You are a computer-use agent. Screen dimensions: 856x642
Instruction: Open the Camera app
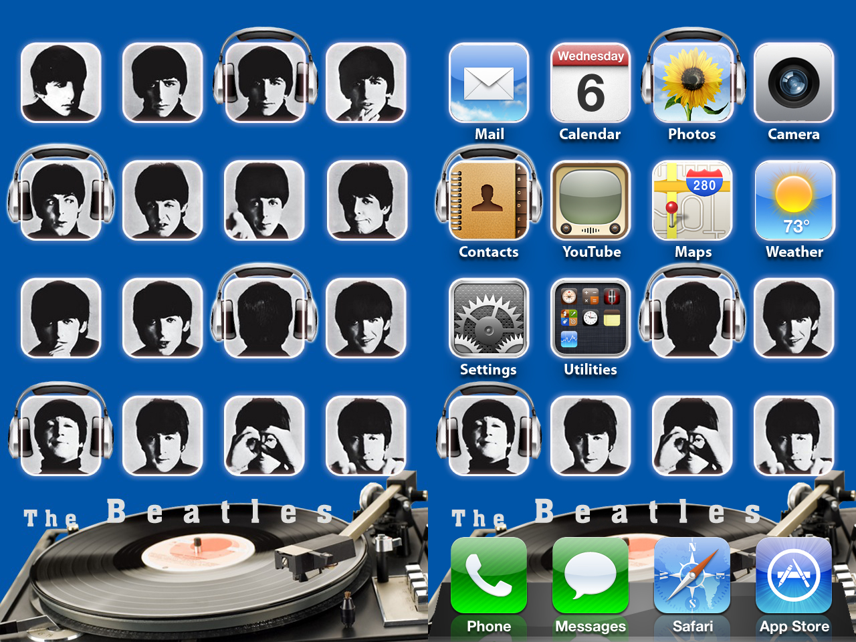pos(794,82)
